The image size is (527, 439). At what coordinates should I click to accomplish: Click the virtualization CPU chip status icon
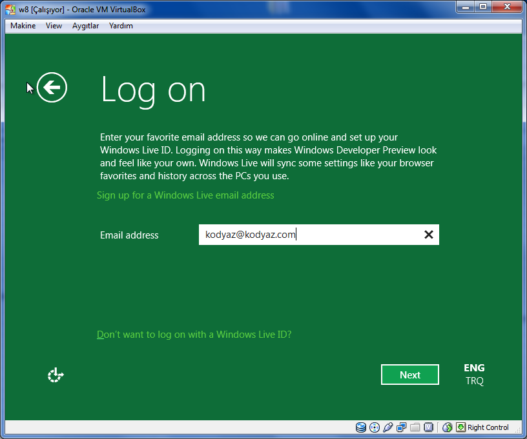(429, 427)
